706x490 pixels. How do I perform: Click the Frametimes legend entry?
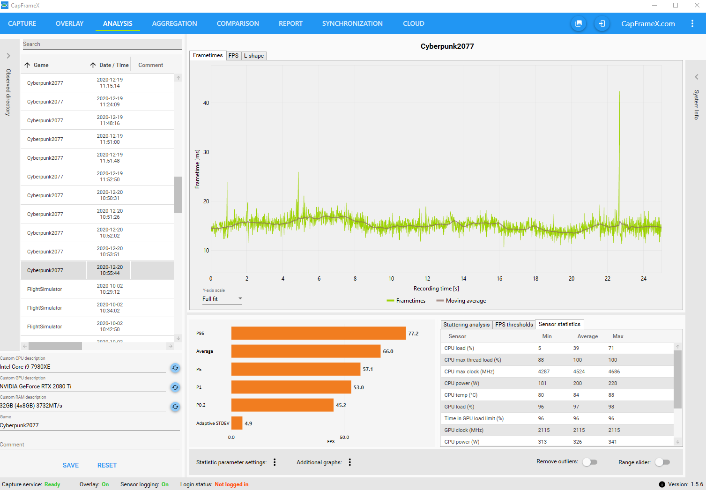click(x=406, y=301)
